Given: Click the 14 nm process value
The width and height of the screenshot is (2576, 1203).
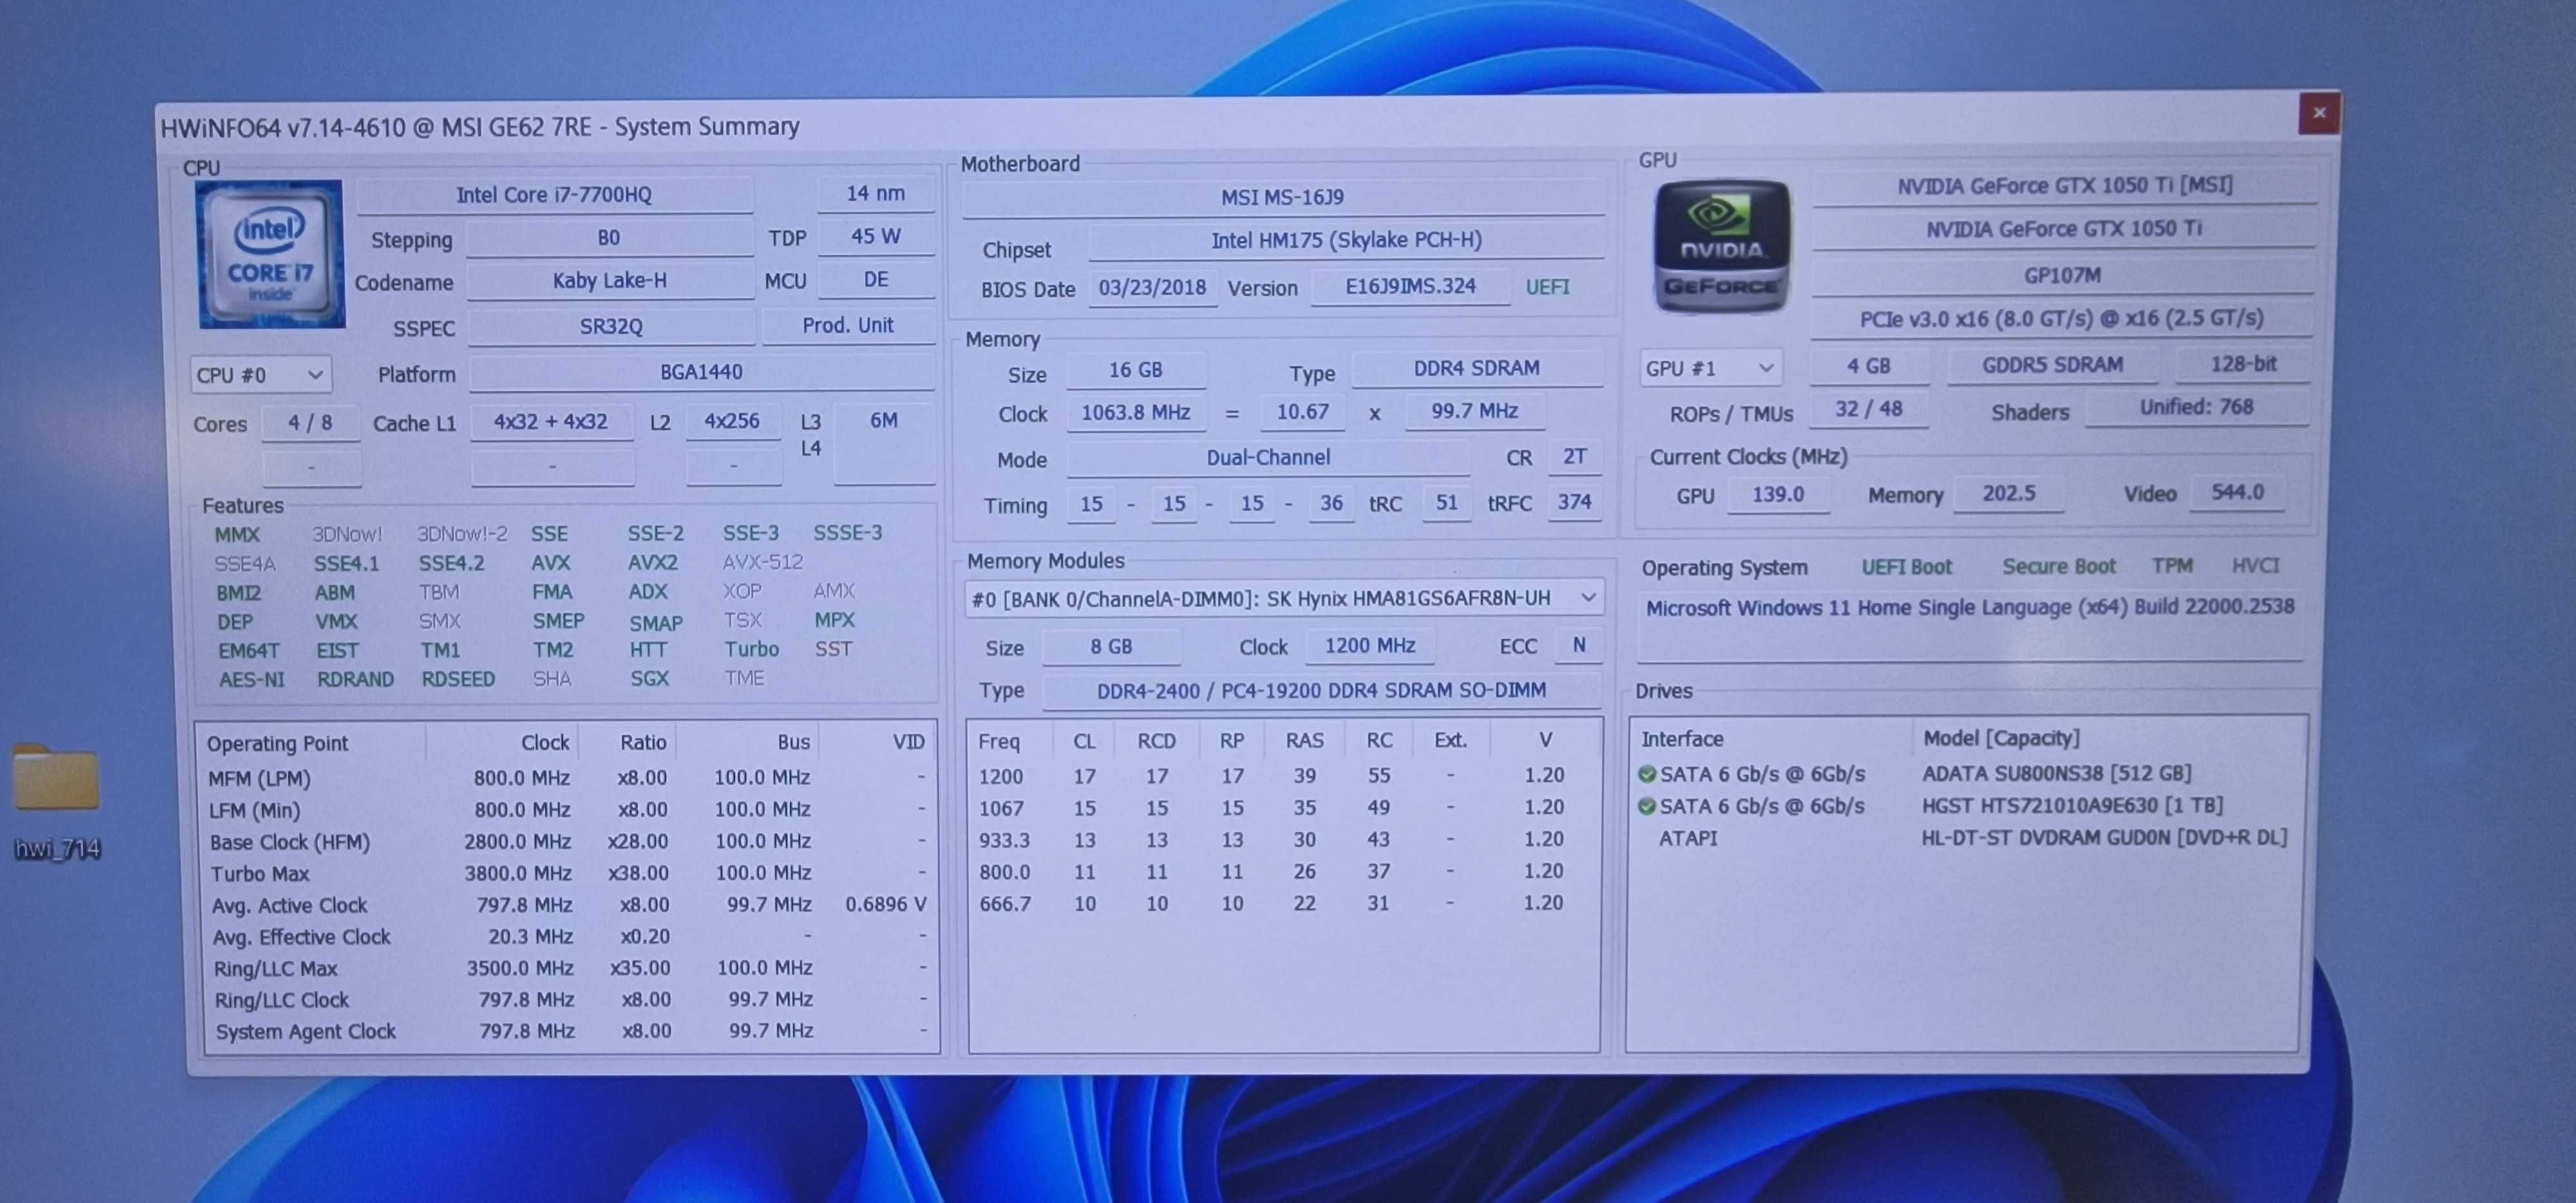Looking at the screenshot, I should 875,193.
